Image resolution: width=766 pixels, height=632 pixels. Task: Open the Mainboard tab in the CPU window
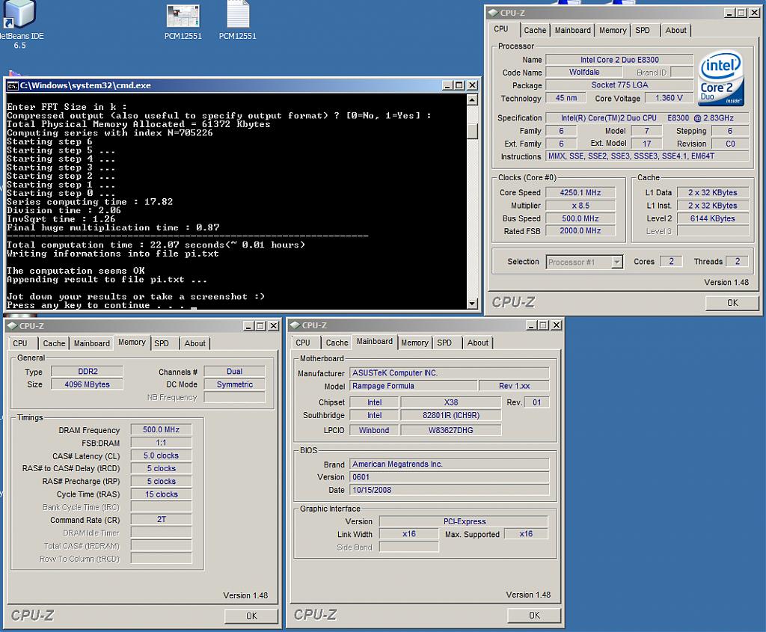pos(572,30)
